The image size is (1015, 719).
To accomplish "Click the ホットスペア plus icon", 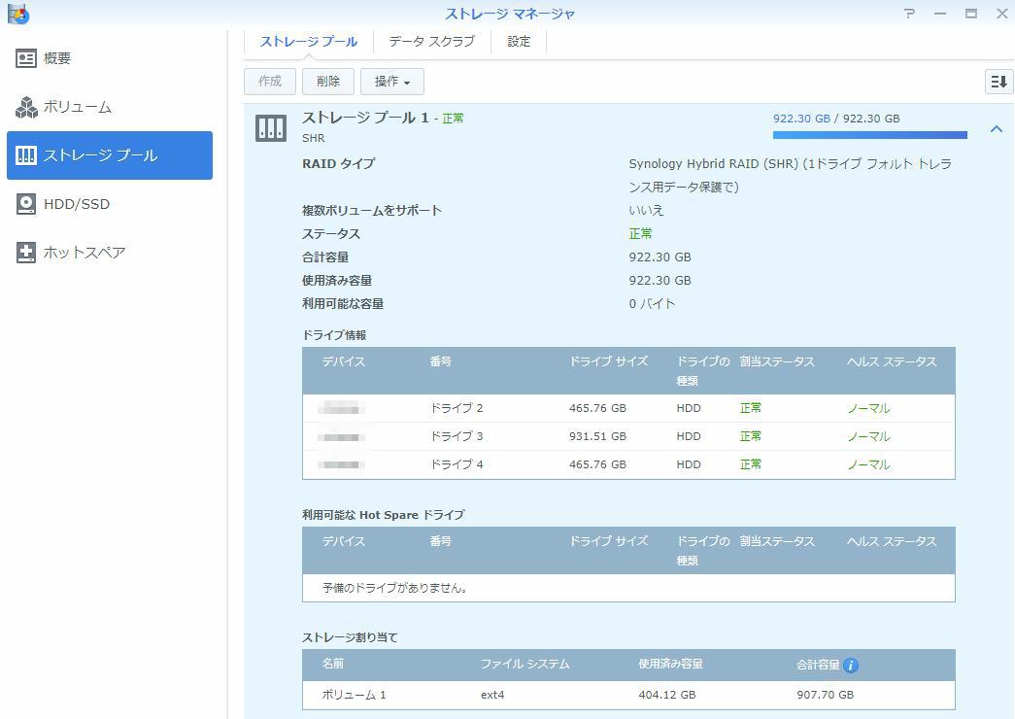I will [x=26, y=253].
